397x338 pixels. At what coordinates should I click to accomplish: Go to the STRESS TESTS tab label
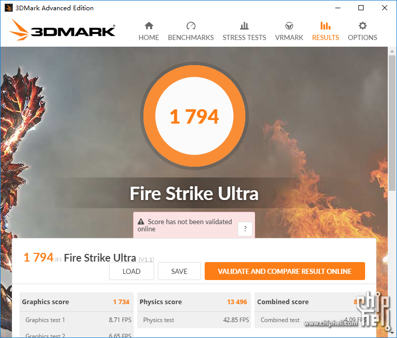(244, 37)
